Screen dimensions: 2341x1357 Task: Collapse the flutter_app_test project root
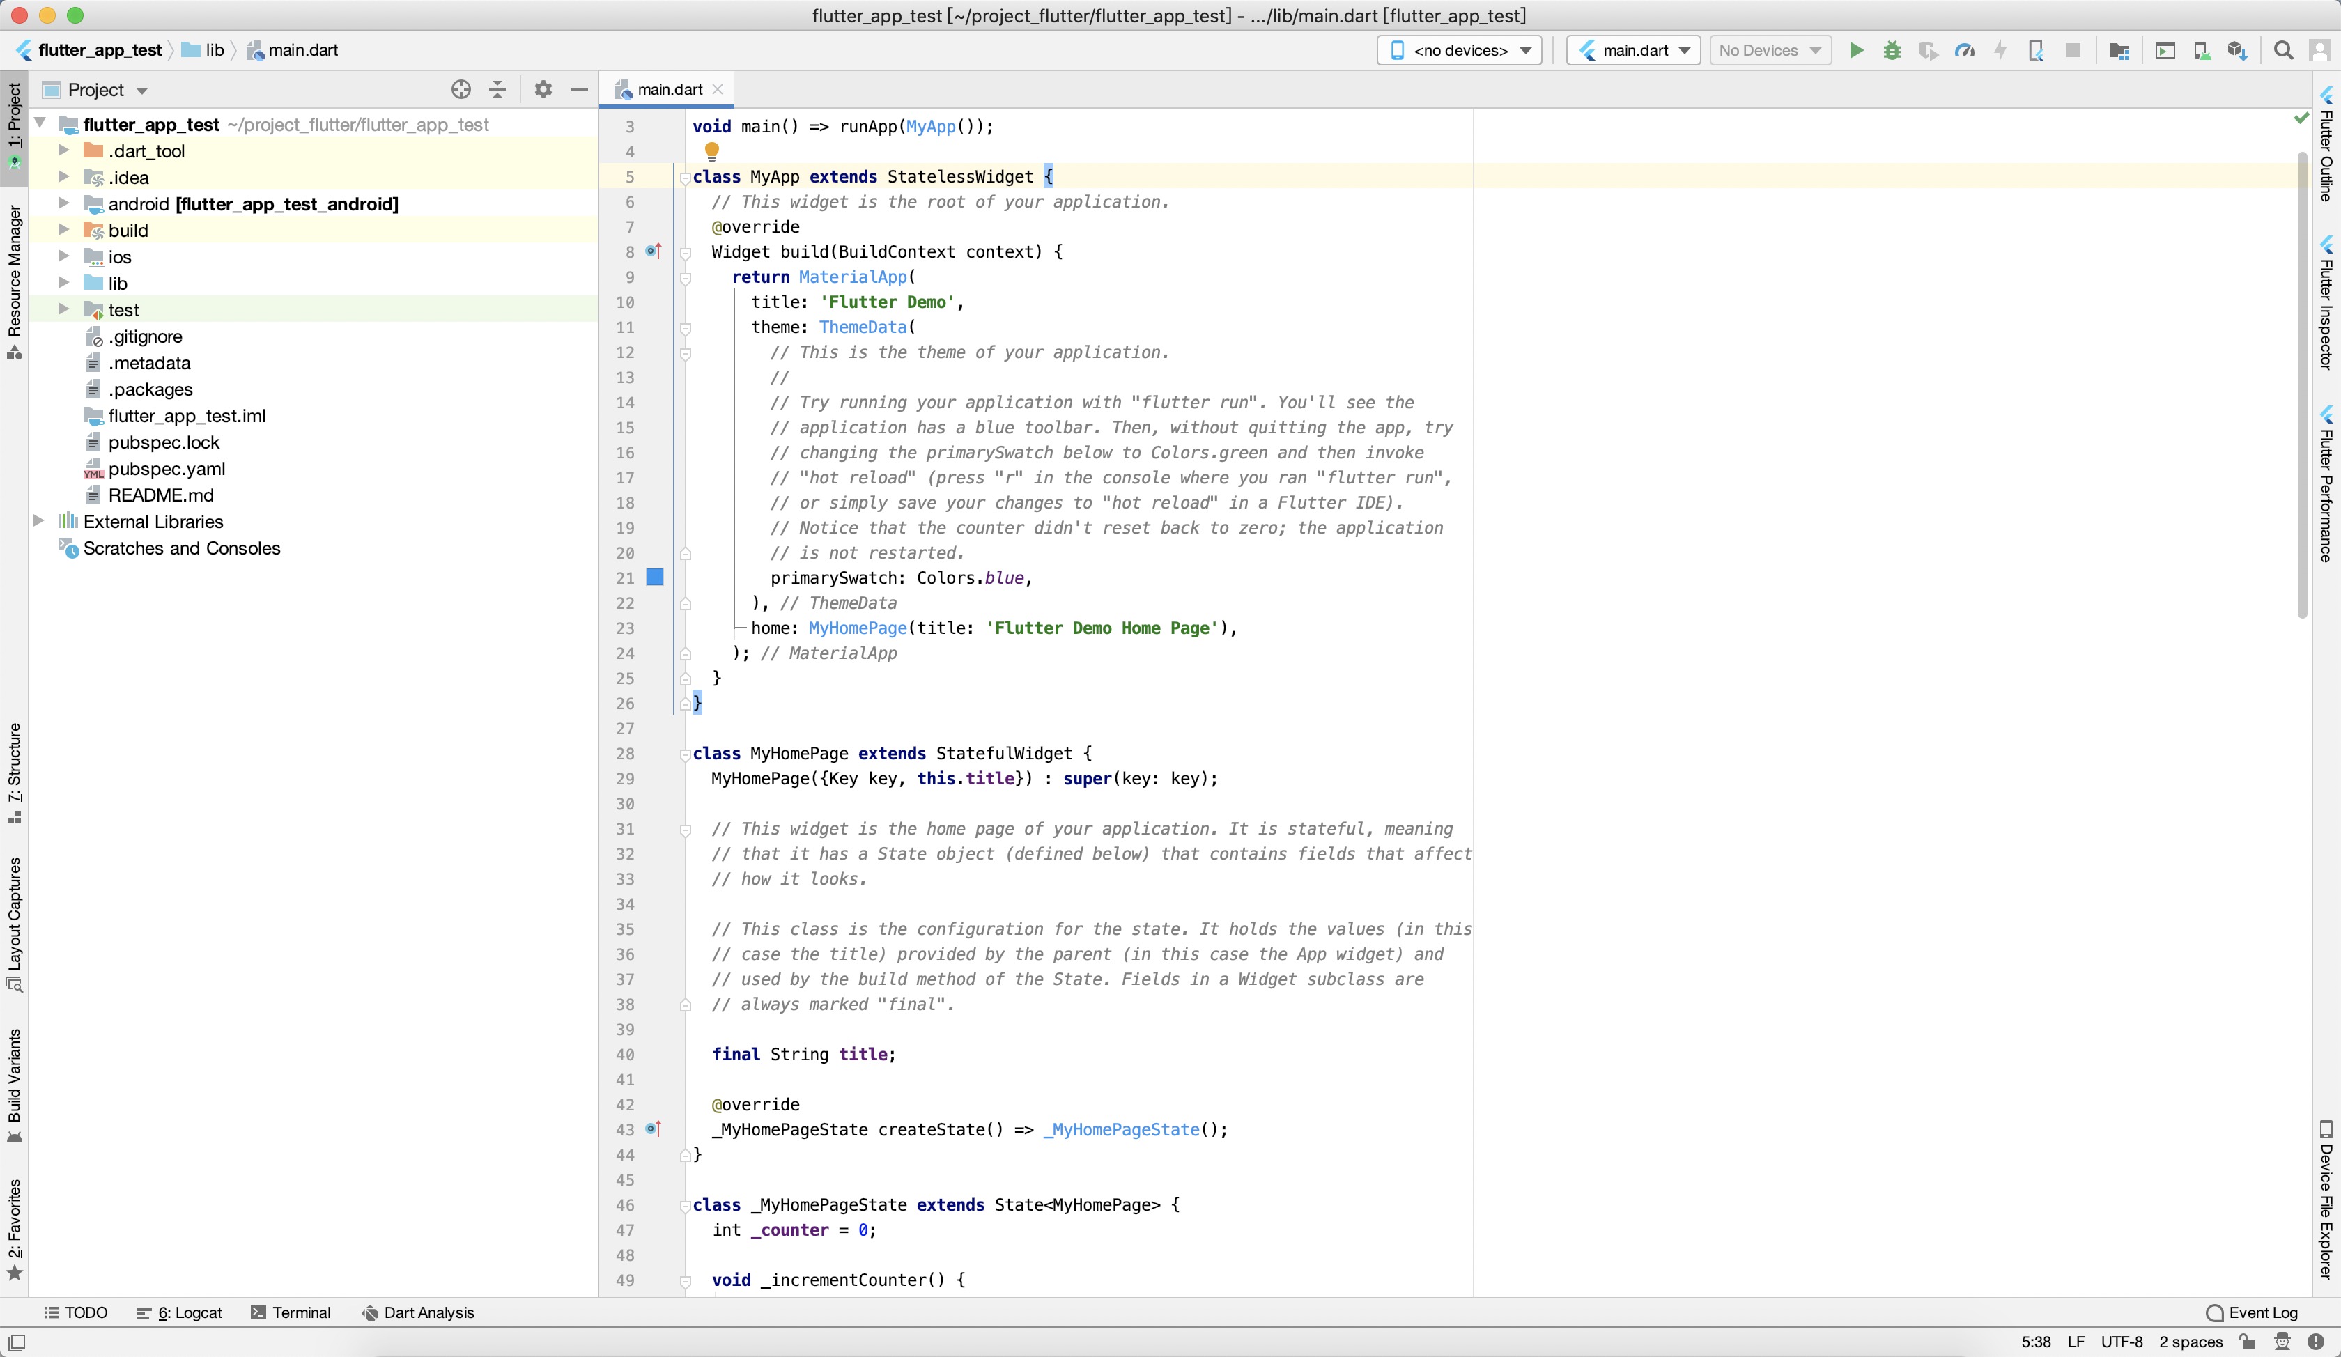(x=40, y=123)
